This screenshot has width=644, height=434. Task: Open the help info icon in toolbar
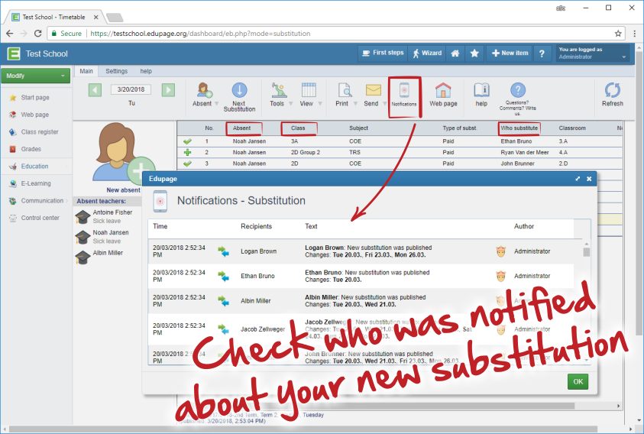481,93
